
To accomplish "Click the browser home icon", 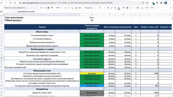I will click(x=15, y=3).
